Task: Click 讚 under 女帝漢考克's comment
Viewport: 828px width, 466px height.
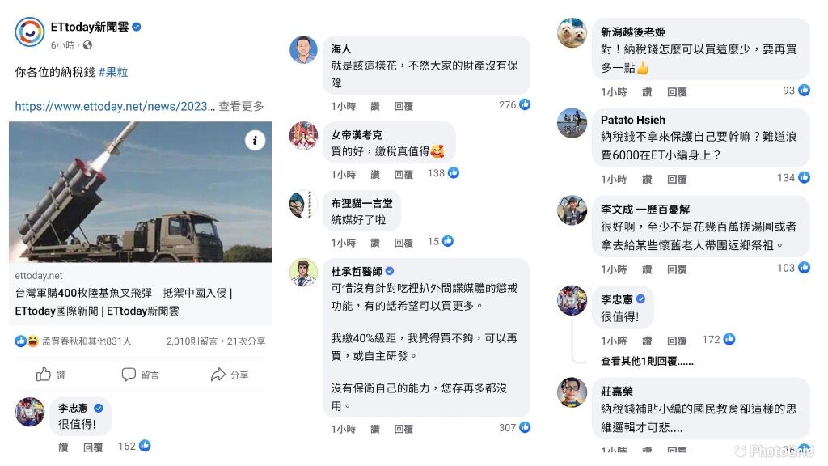Action: [375, 175]
